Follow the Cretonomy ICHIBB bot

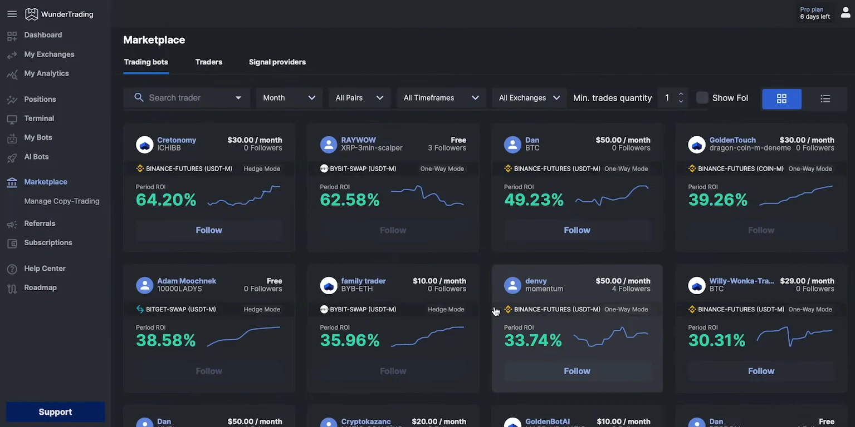209,230
